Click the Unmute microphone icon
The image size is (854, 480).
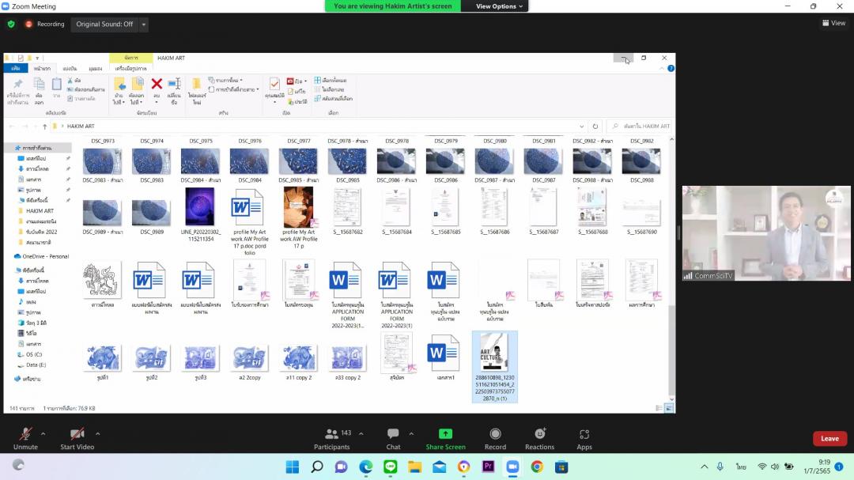(x=25, y=434)
